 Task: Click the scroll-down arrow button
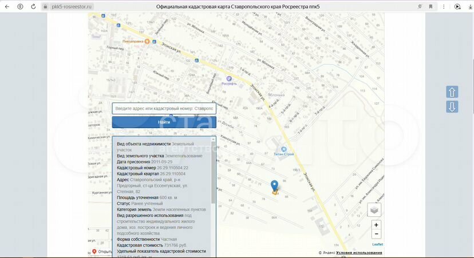click(452, 106)
